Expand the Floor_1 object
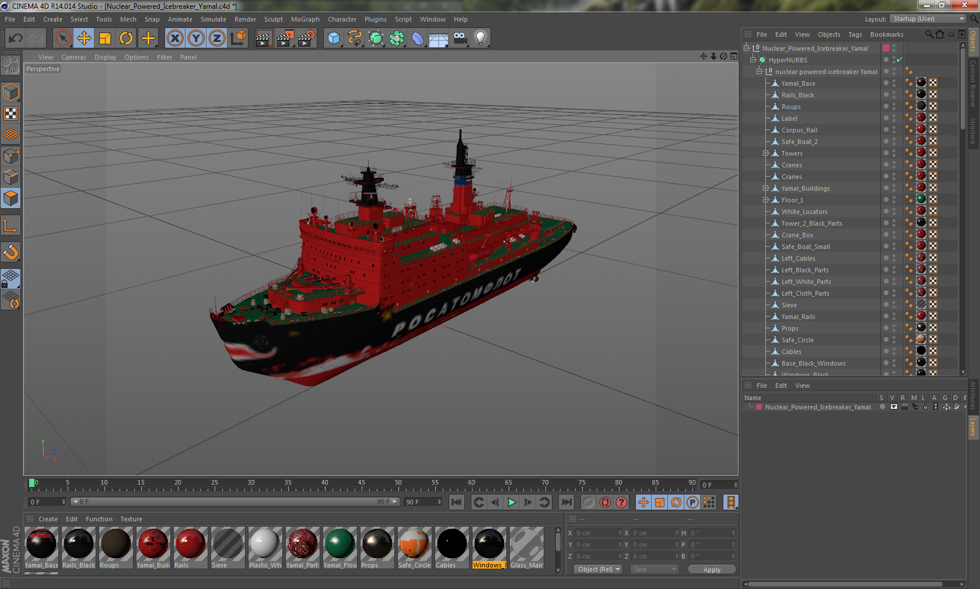Image resolution: width=980 pixels, height=589 pixels. pyautogui.click(x=765, y=199)
